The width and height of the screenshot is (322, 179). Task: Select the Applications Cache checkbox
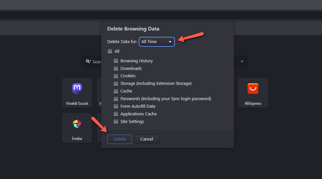point(116,114)
